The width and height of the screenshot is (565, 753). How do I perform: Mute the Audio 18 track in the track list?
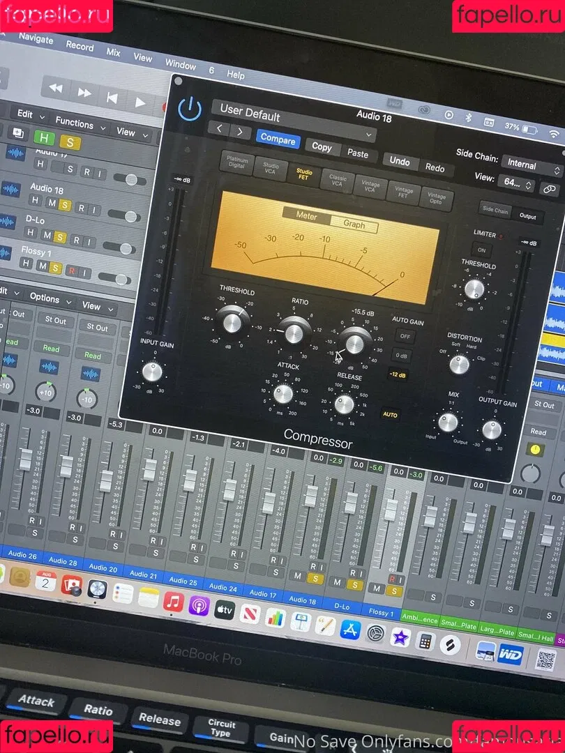point(52,203)
